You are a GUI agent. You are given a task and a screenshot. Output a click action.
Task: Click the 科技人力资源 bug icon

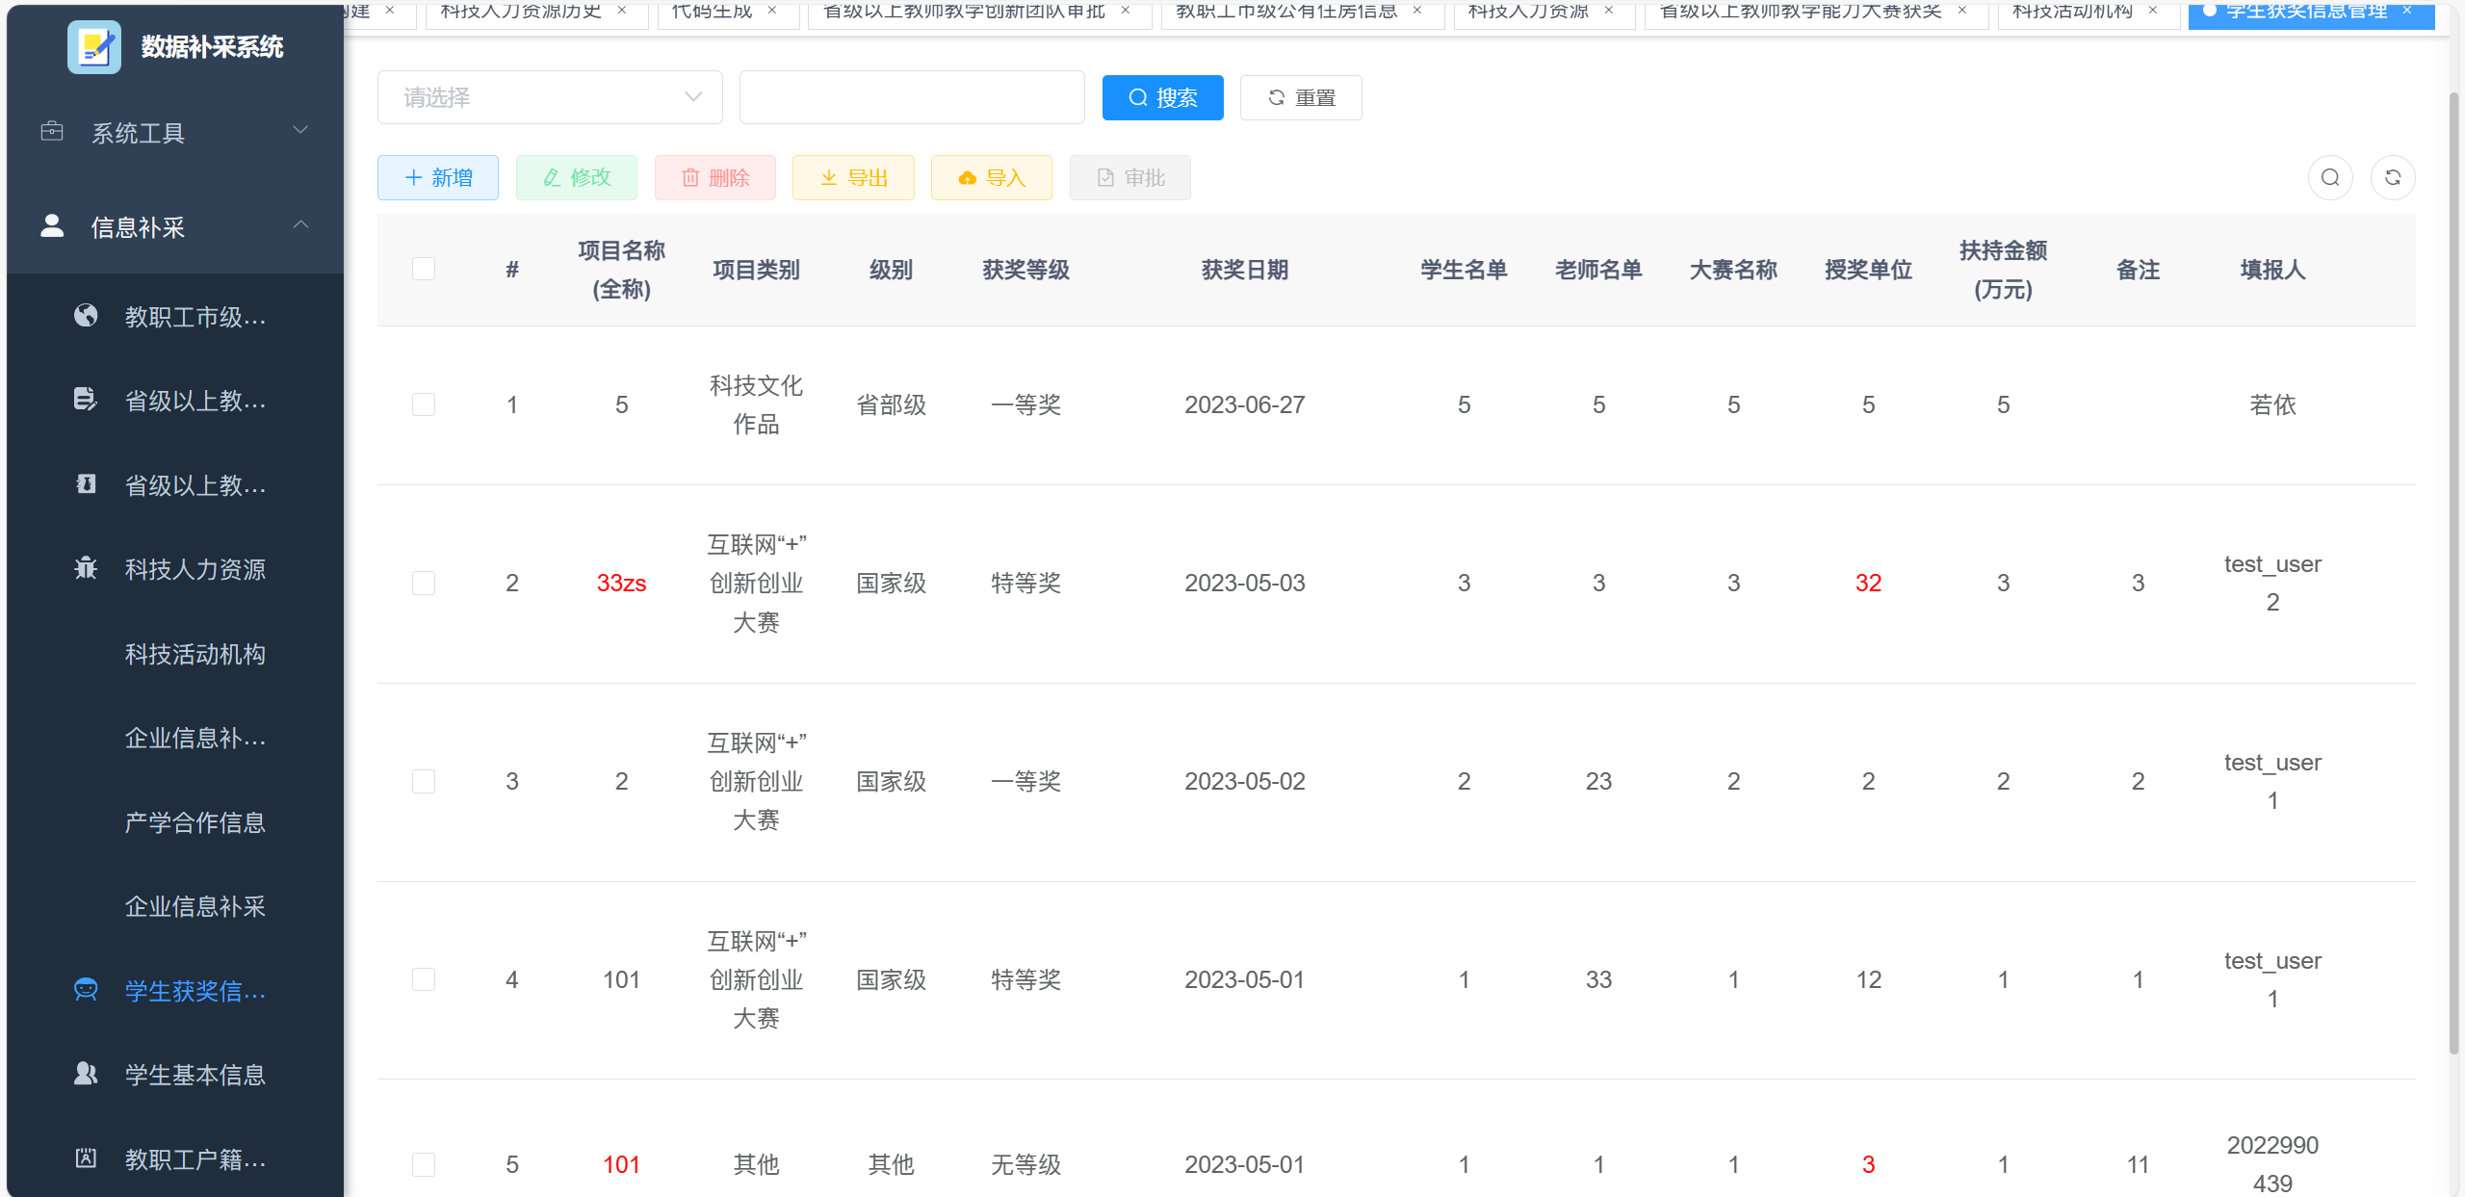tap(86, 568)
